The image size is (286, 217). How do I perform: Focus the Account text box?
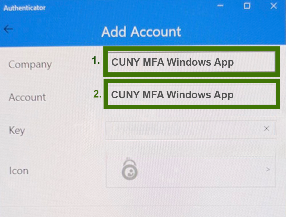coord(192,94)
